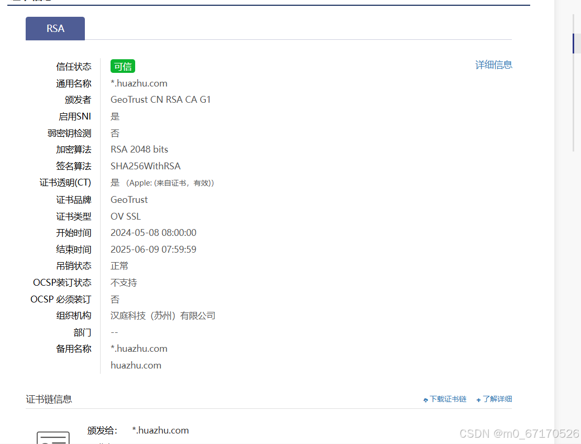Click the 不支持 OCSP stapling value

(124, 283)
